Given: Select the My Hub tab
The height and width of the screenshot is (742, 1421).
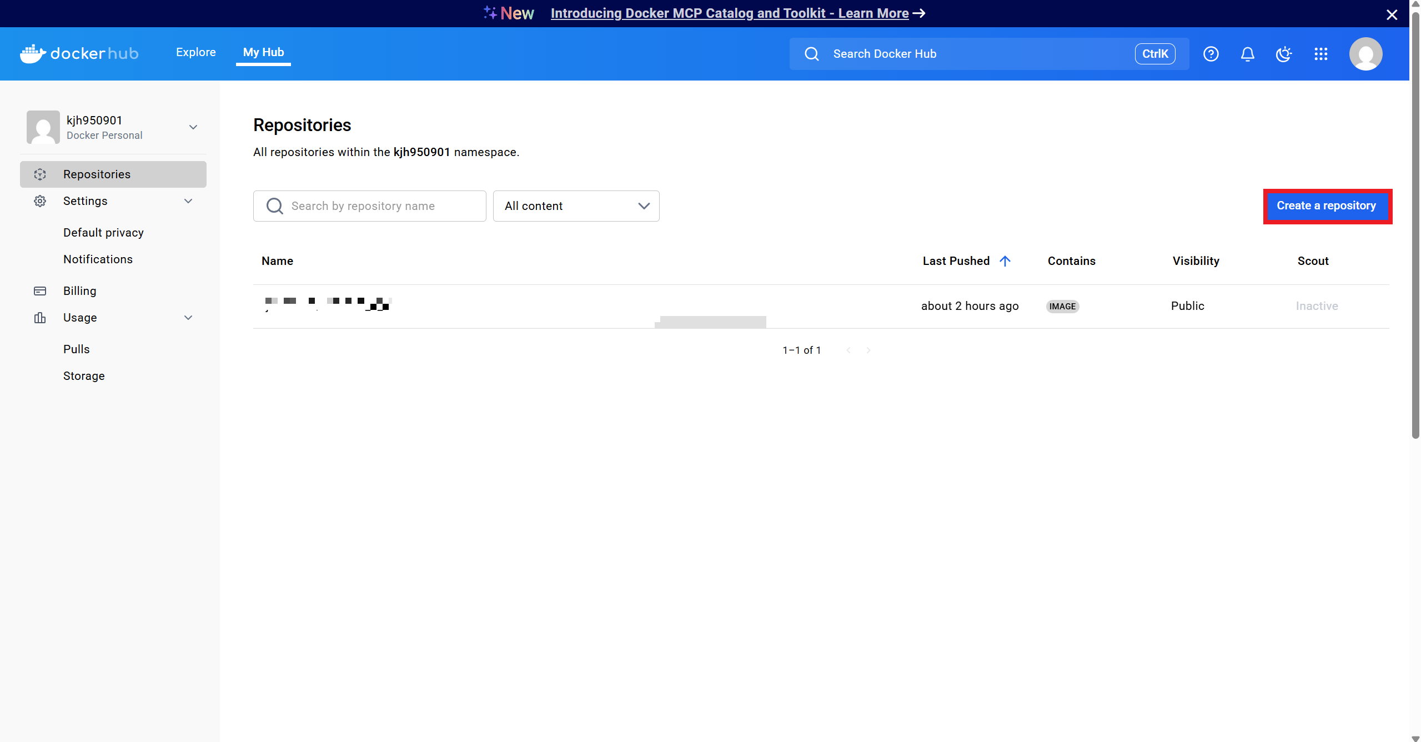Looking at the screenshot, I should coord(263,52).
